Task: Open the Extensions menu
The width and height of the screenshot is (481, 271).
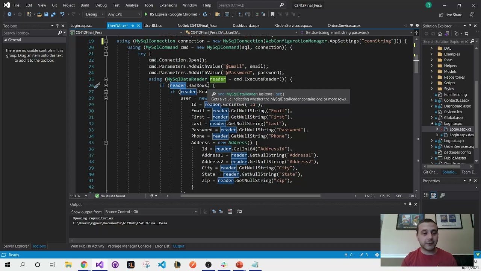Action: [168, 5]
